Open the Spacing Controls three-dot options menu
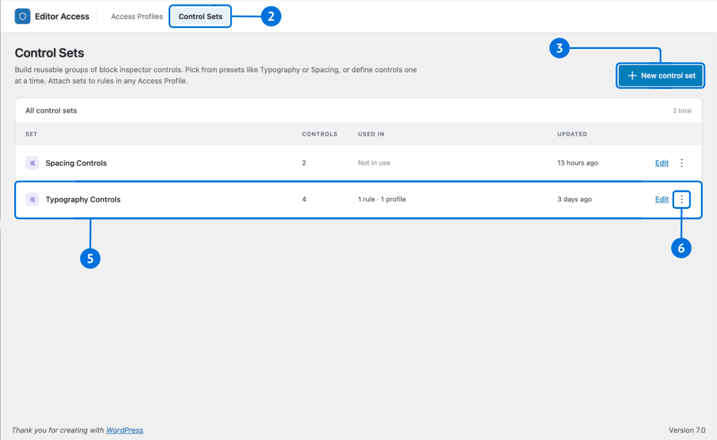Screen dimensions: 717x440 pos(682,163)
